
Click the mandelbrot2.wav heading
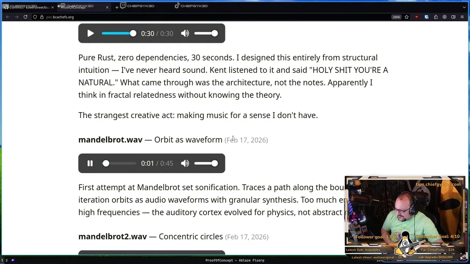point(112,236)
